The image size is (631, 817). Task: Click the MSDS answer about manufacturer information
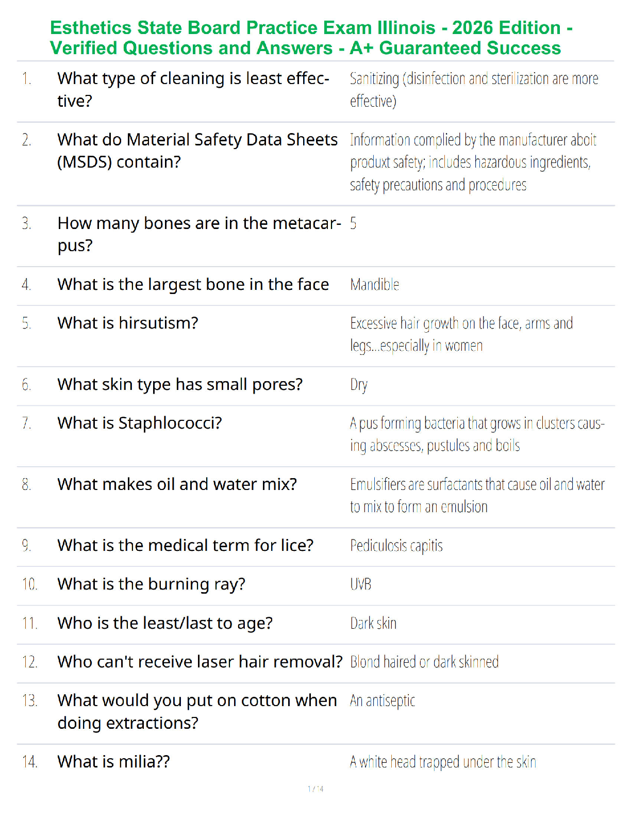pos(473,162)
